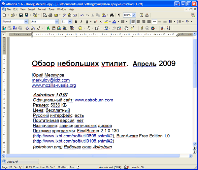Center the paragraph
This screenshot has height=170, width=198.
point(138,22)
